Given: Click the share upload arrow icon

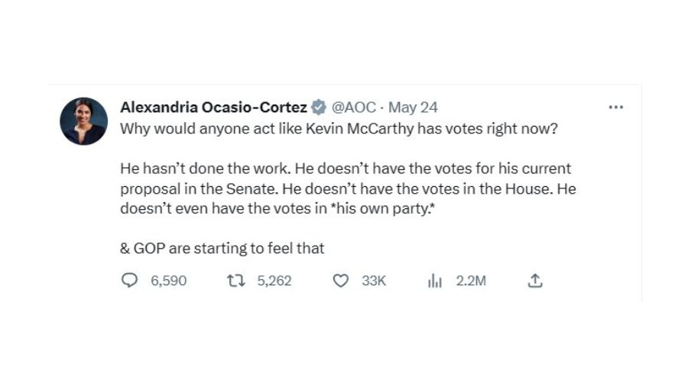Looking at the screenshot, I should (535, 281).
